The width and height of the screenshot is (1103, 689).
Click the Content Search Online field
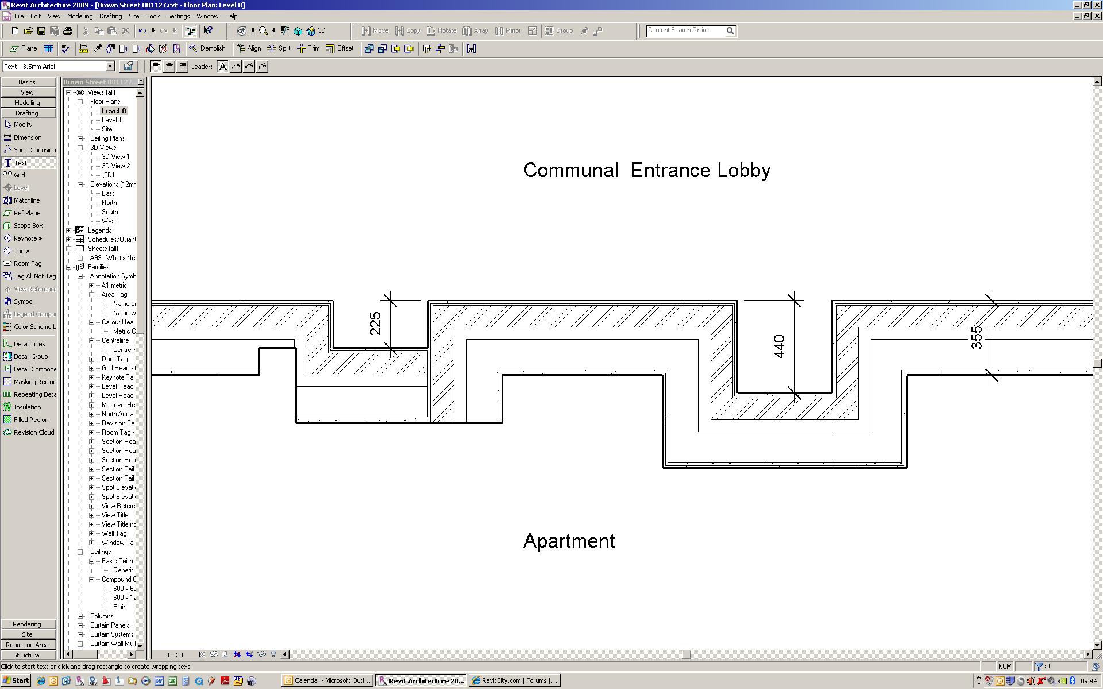pyautogui.click(x=684, y=30)
